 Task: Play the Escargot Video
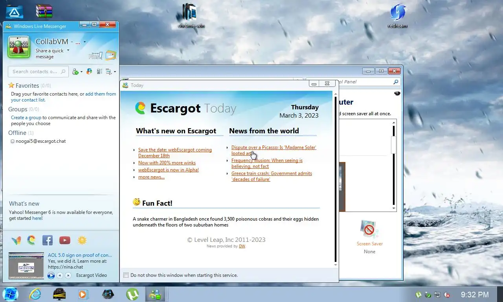pos(51,275)
